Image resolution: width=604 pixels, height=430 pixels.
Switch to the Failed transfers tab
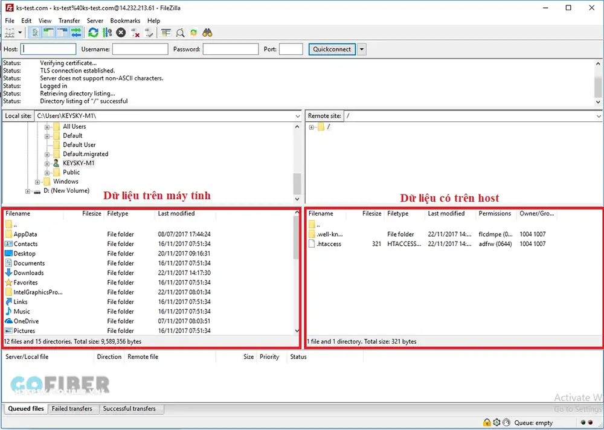click(72, 409)
